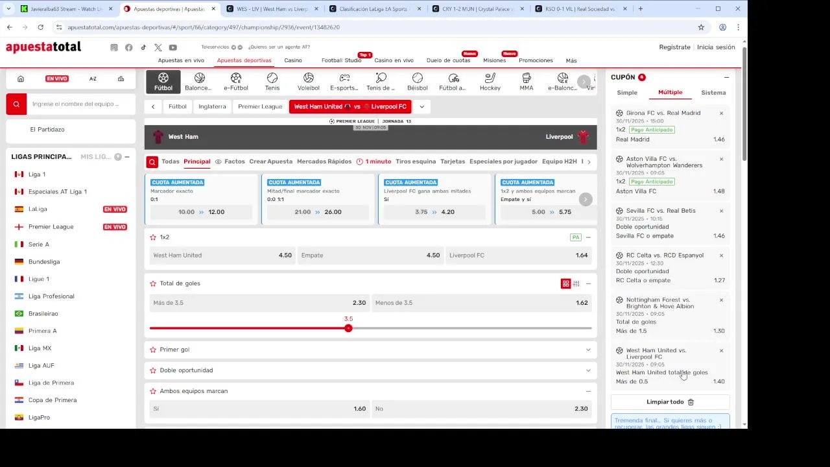830x467 pixels.
Task: Remove Aston Villa vs Wolverhampton bet
Action: pyautogui.click(x=721, y=159)
